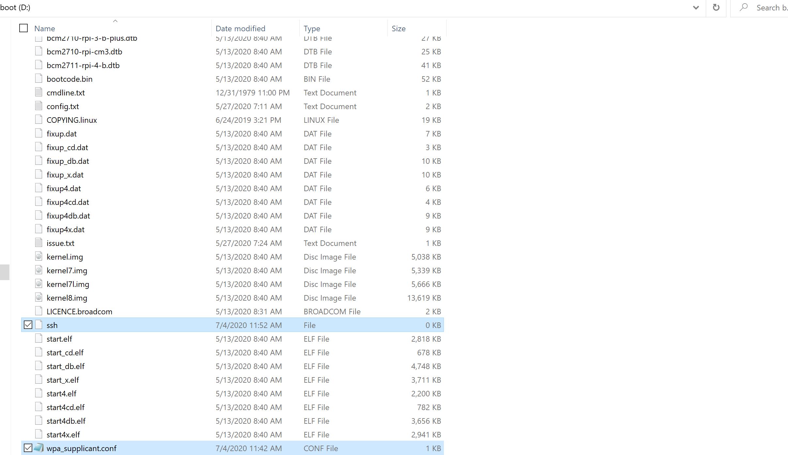Click the text document icon of cmdline.txt
Image resolution: width=788 pixels, height=455 pixels.
coord(38,92)
